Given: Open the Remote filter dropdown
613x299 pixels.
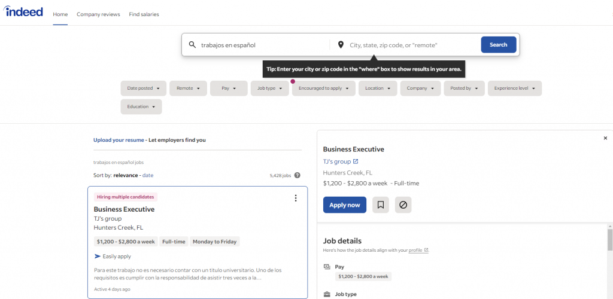Looking at the screenshot, I should tap(188, 89).
